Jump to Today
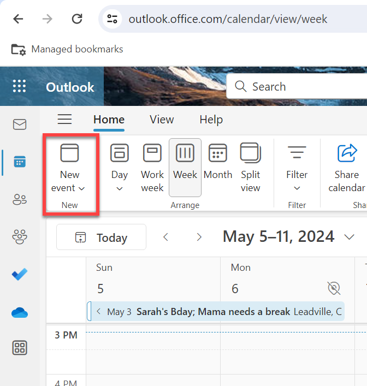This screenshot has width=367, height=386. click(x=101, y=237)
